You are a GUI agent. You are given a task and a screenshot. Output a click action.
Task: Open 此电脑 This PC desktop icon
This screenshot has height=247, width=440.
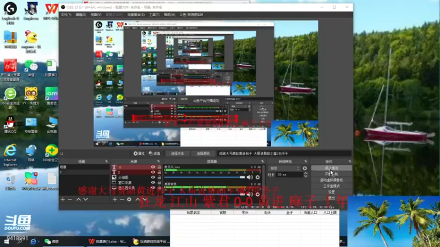pyautogui.click(x=51, y=125)
